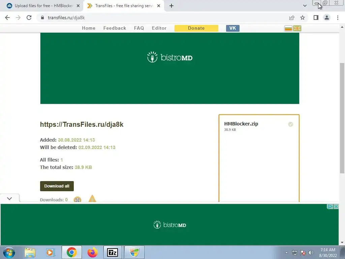Select Chrome in the taskbar

coord(71,252)
